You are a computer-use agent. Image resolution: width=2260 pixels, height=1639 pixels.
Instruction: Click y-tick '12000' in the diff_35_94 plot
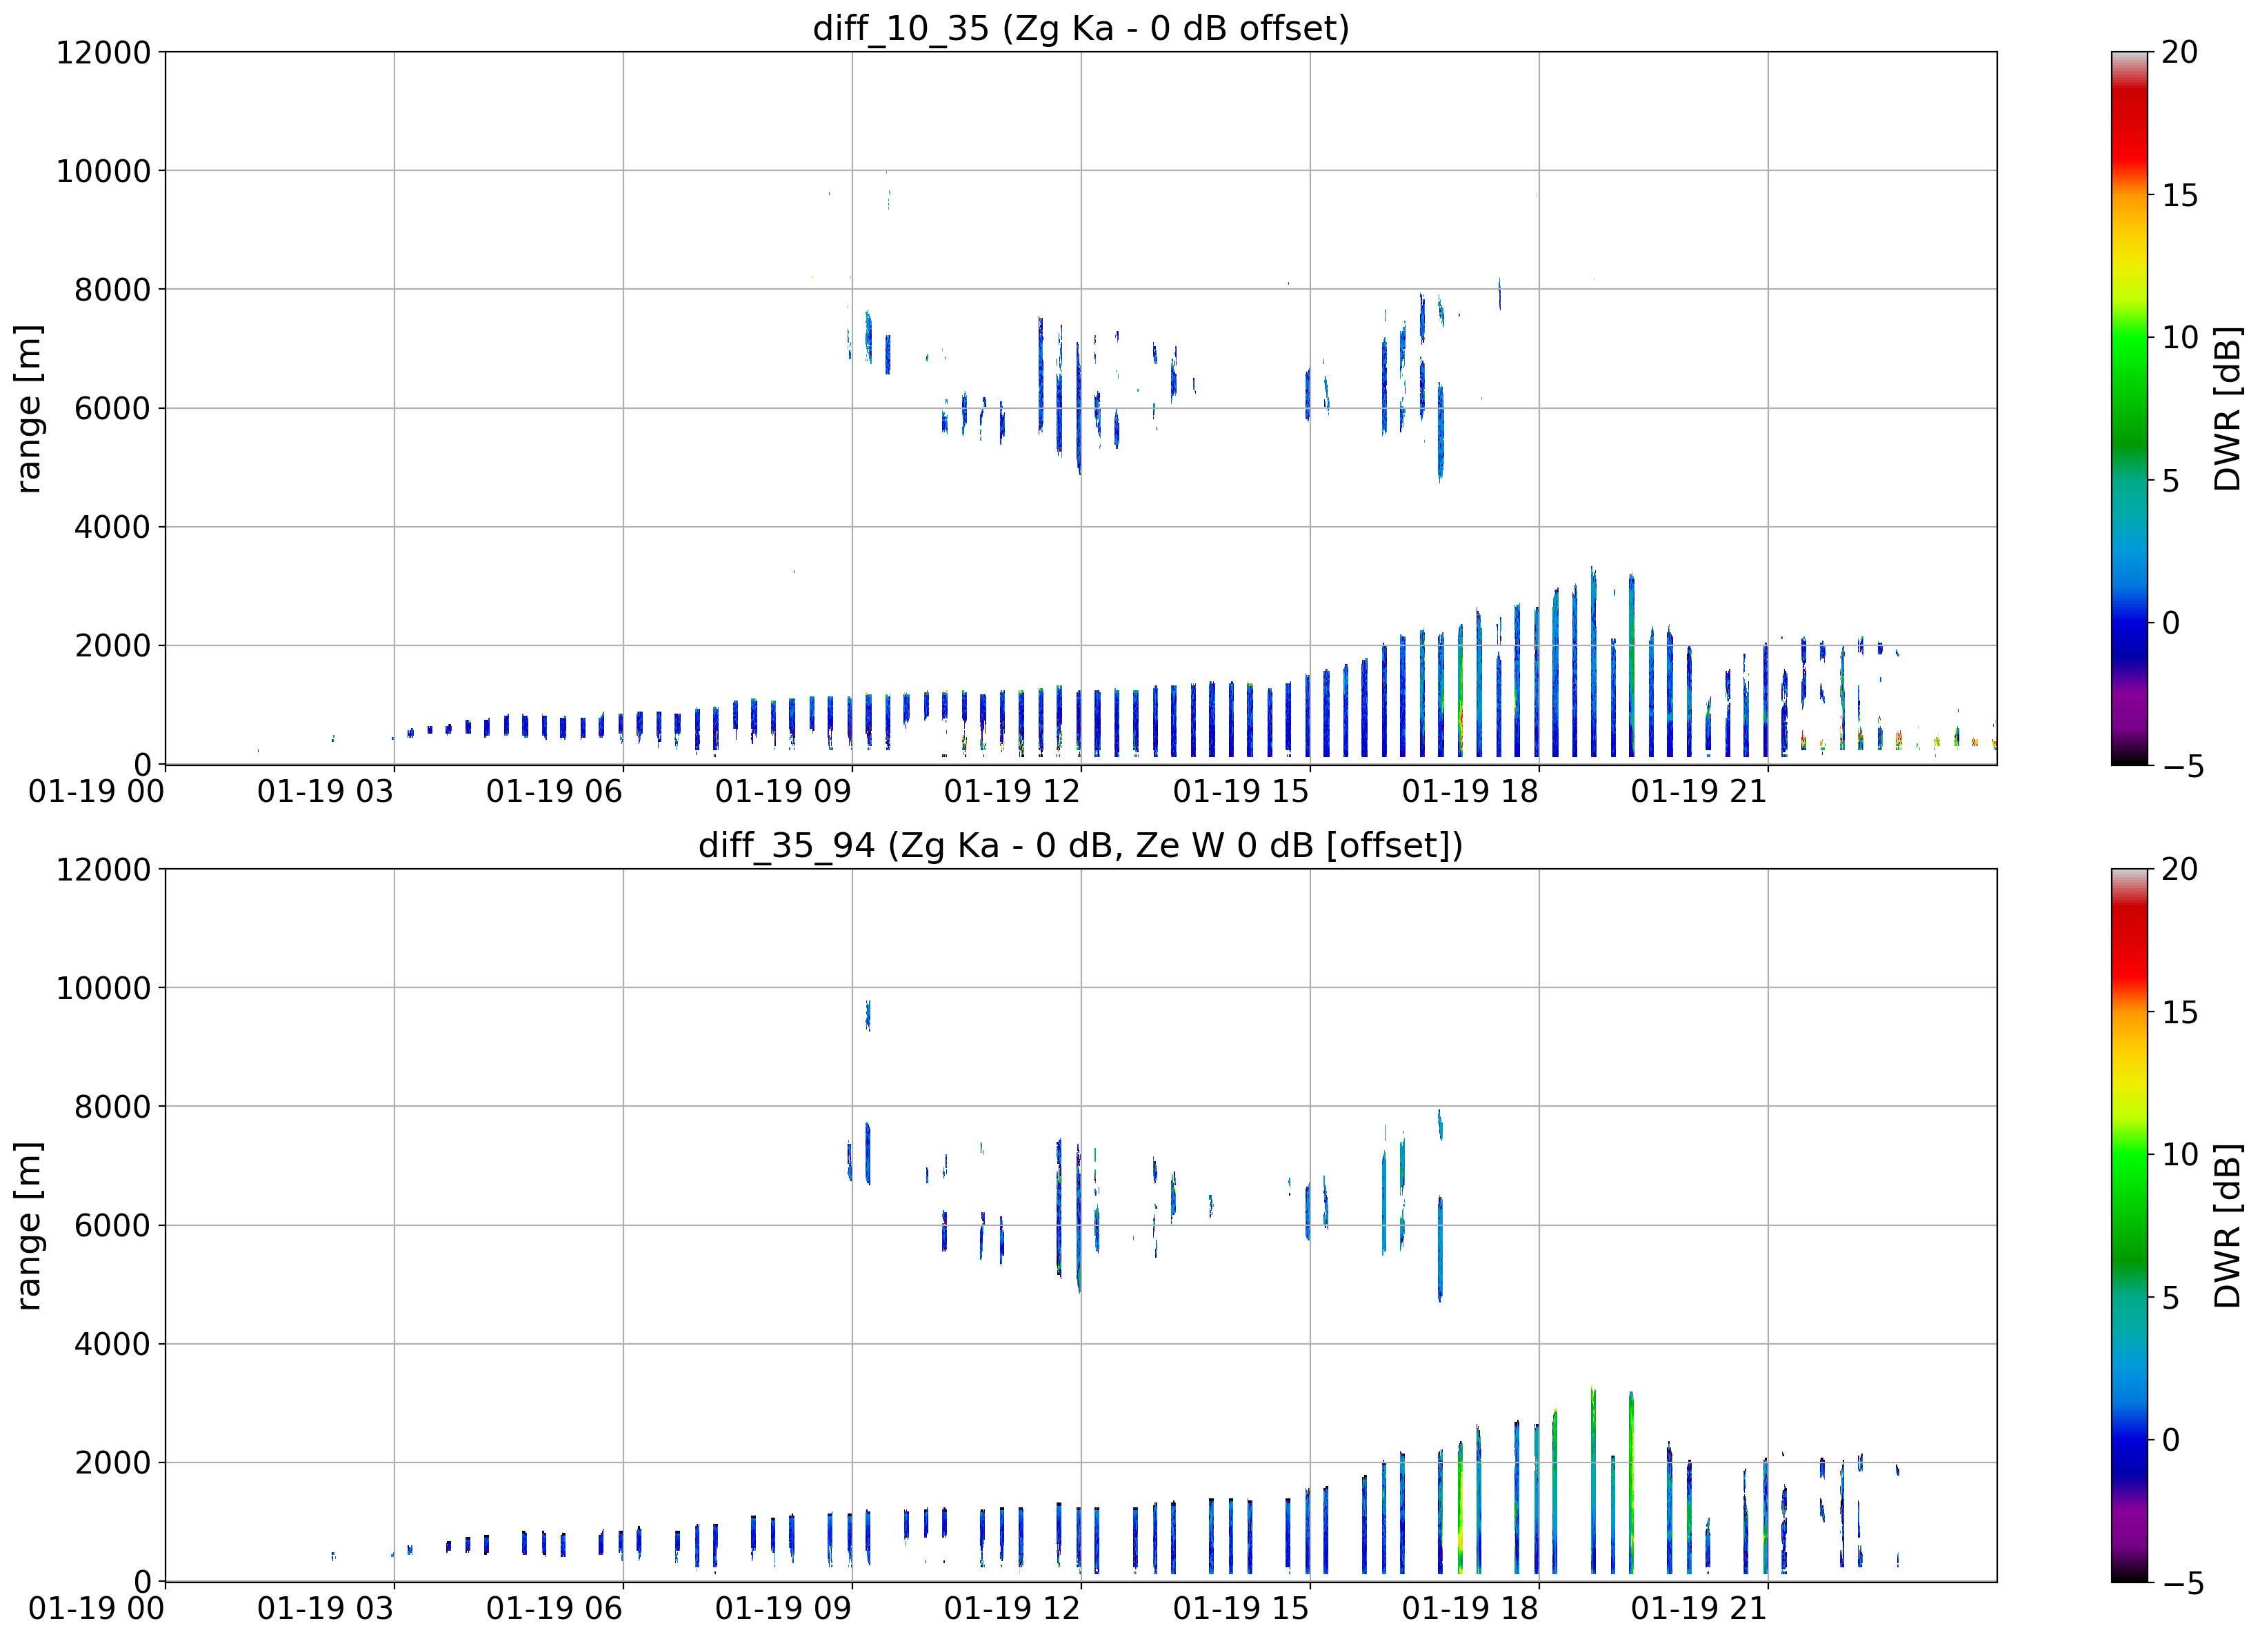[x=103, y=869]
